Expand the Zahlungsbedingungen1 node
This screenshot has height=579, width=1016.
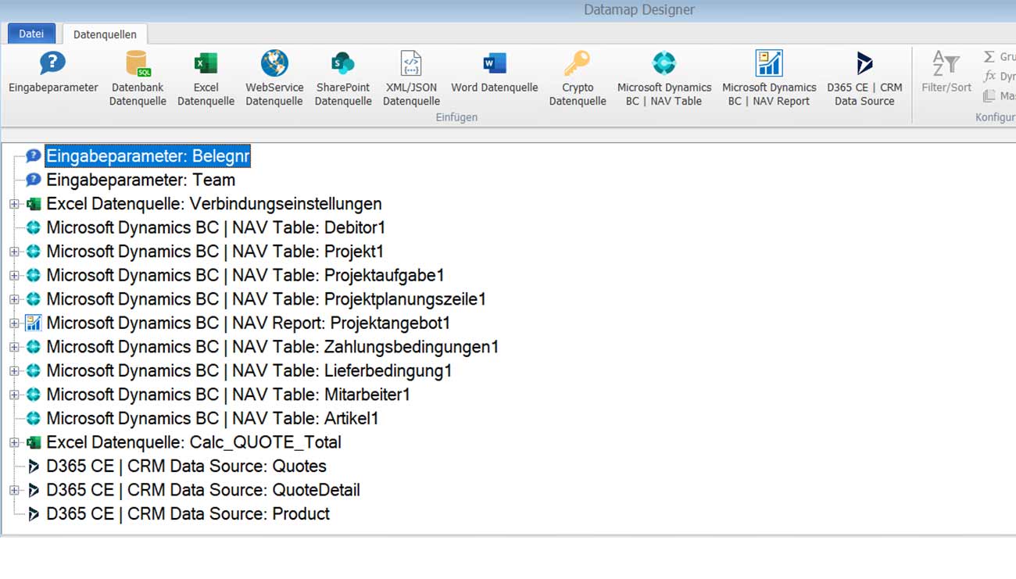(14, 348)
